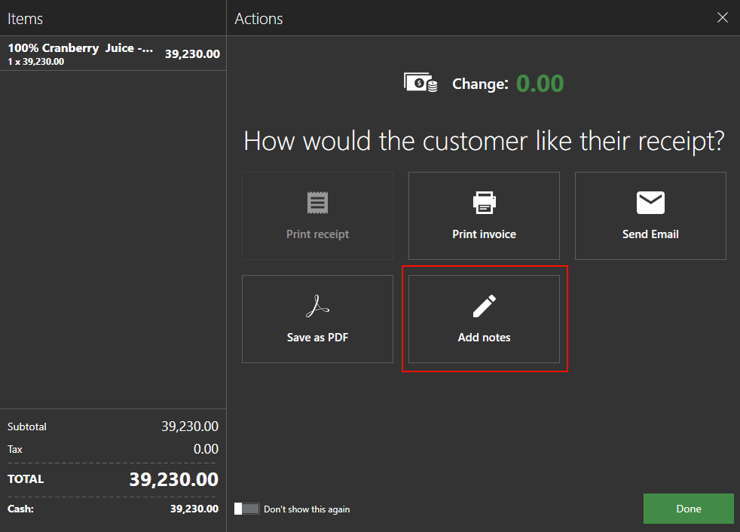Click the Items panel header

click(x=25, y=17)
